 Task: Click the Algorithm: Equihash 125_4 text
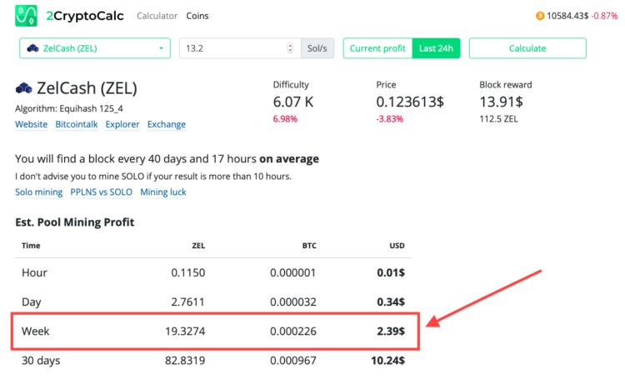click(69, 108)
